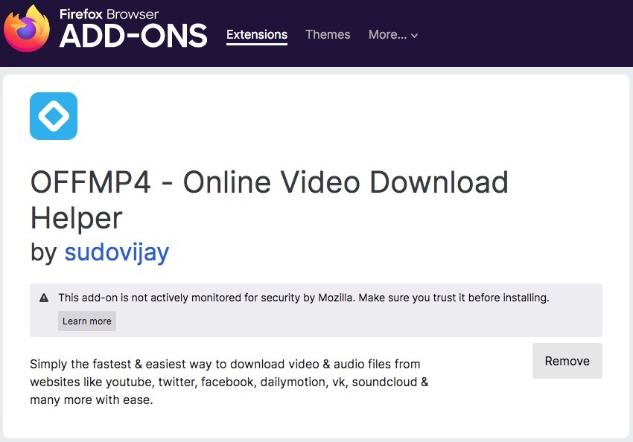Switch to the Themes tab

pos(328,35)
